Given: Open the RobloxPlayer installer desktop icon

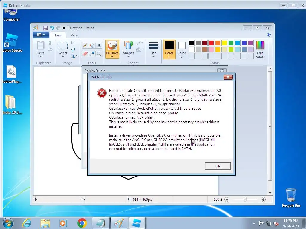Looking at the screenshot, I should pos(12,74).
